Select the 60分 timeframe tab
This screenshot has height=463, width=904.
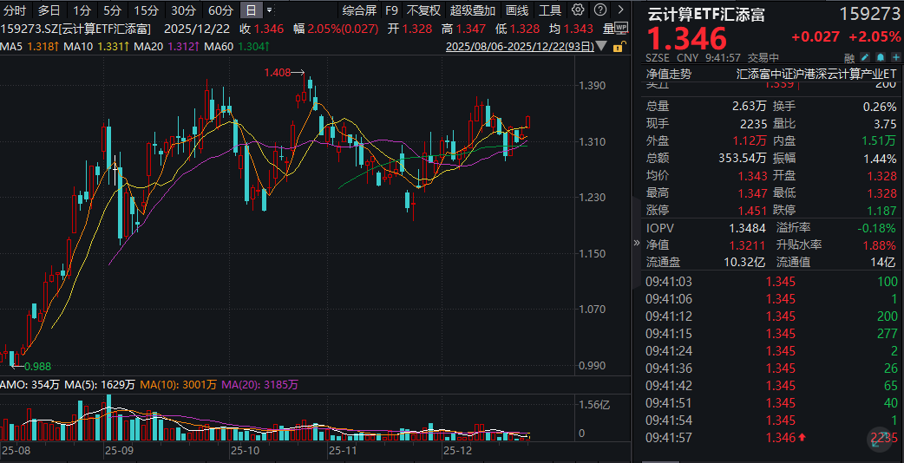click(x=220, y=10)
